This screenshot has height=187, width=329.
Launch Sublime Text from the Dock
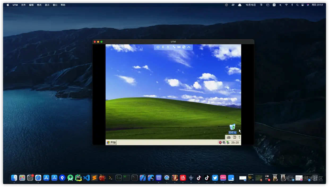(94, 178)
